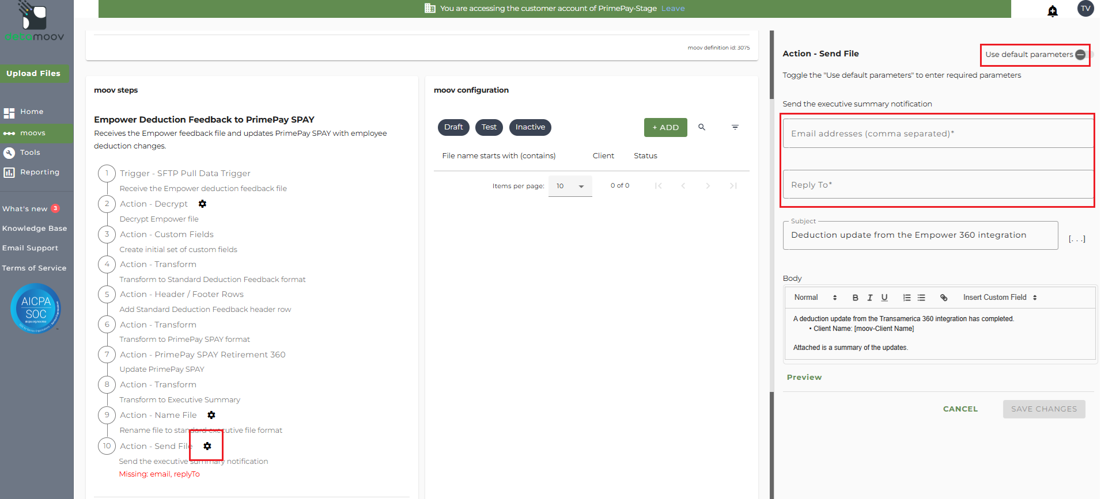Screen dimensions: 1101x499
Task: Open Insert Custom Field dropdown
Action: point(1000,298)
